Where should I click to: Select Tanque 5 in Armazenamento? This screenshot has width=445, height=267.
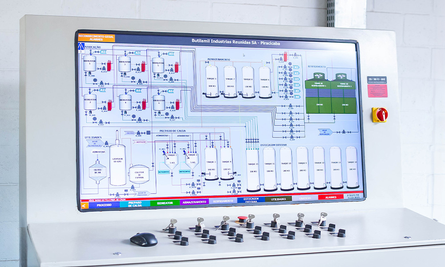point(212,81)
